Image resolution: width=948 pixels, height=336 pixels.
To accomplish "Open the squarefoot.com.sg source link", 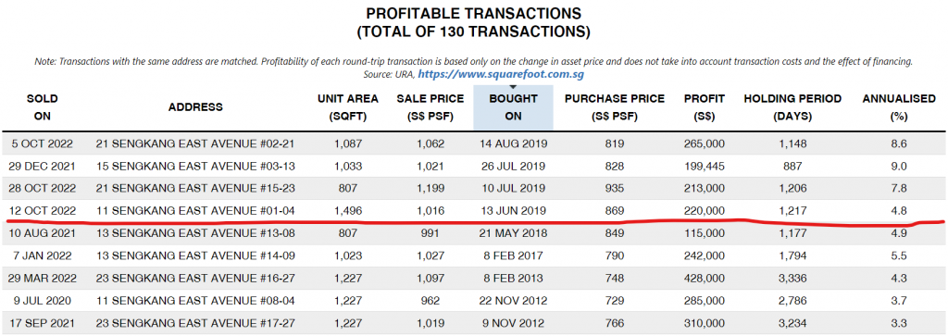I will point(501,74).
